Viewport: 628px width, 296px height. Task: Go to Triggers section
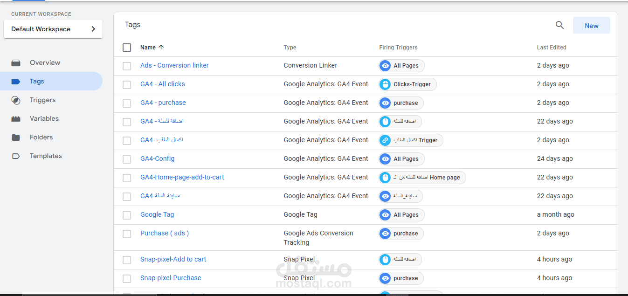click(x=51, y=100)
